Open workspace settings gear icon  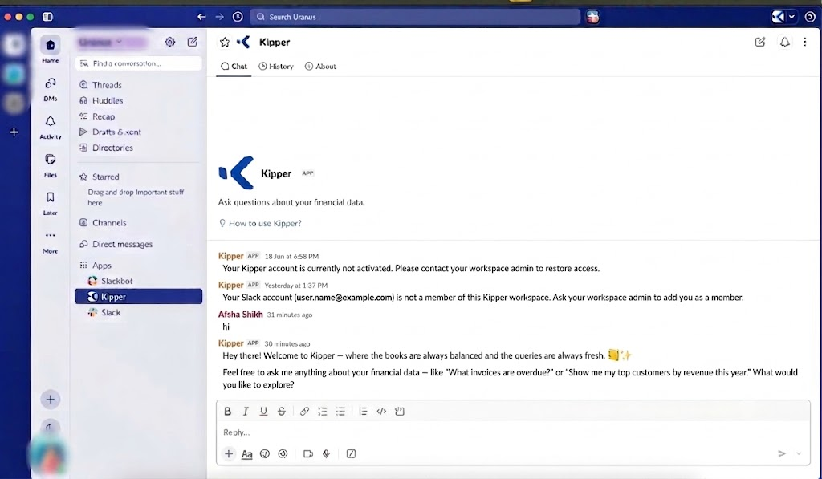[x=170, y=42]
